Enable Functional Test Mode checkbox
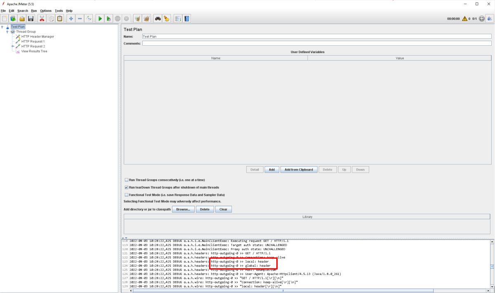The height and width of the screenshot is (293, 495). tap(127, 195)
